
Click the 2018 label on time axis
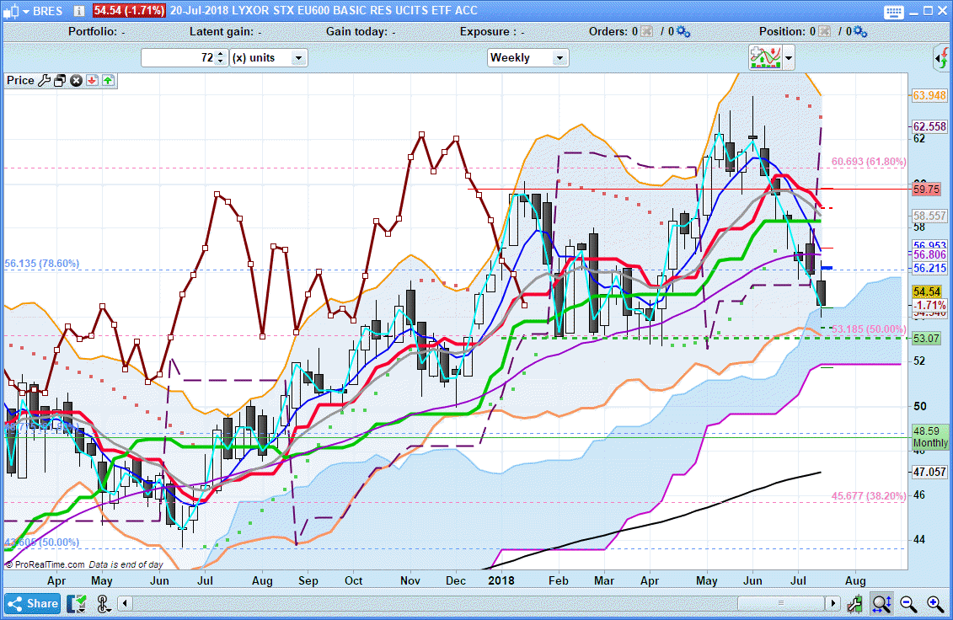(501, 580)
